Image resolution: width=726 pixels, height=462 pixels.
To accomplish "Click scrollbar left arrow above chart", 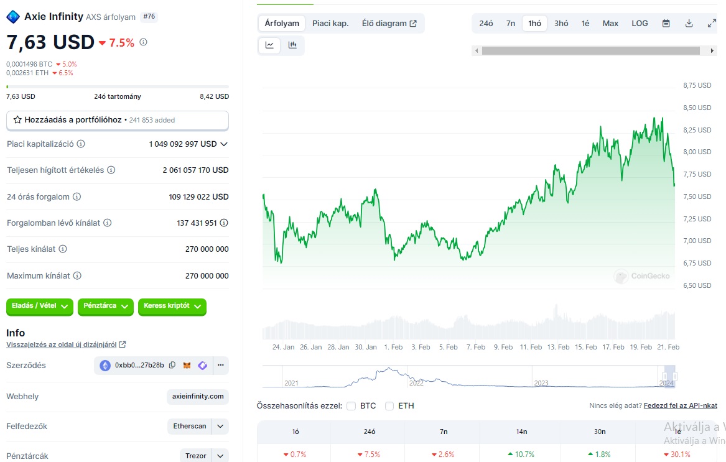I will [477, 50].
